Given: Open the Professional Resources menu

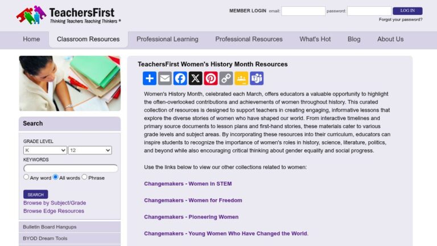Looking at the screenshot, I should pos(249,39).
